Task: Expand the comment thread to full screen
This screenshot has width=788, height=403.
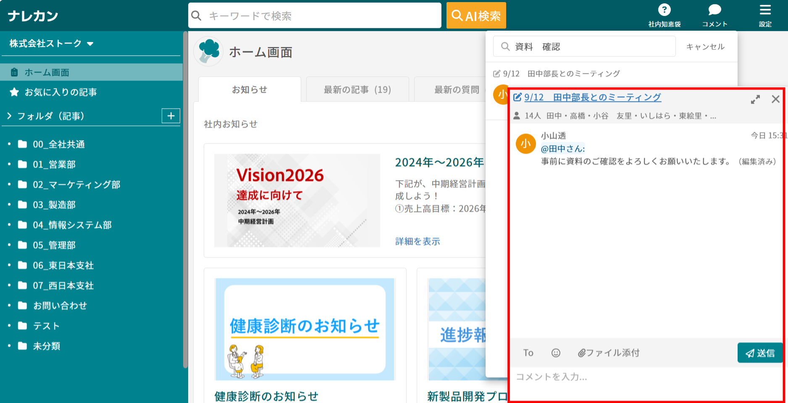Action: pyautogui.click(x=756, y=99)
